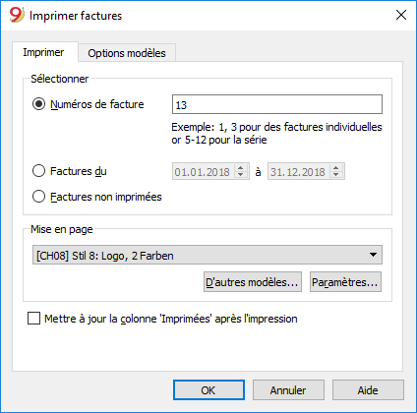Decrease the end date 31.12.2018 down arrow
Image resolution: width=417 pixels, height=413 pixels.
point(335,175)
